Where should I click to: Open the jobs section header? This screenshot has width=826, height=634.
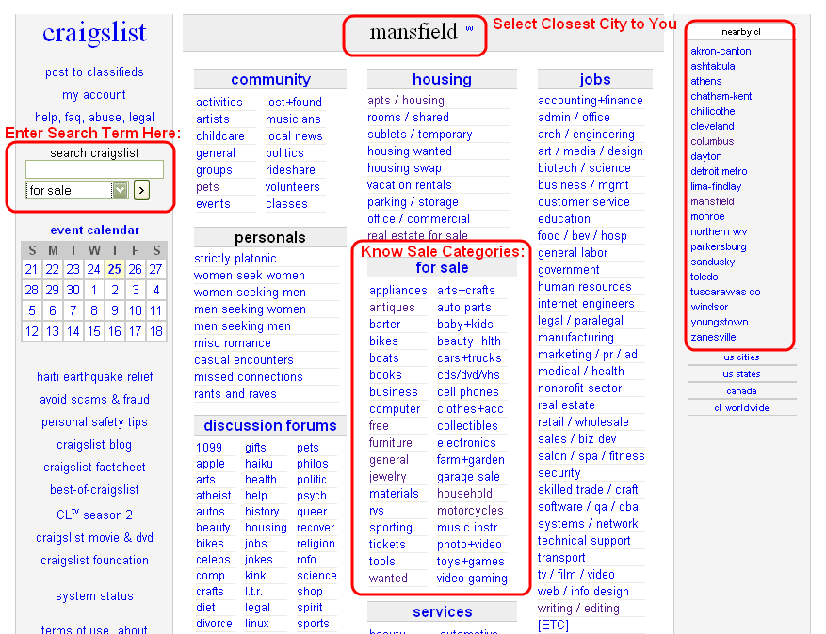[x=594, y=79]
